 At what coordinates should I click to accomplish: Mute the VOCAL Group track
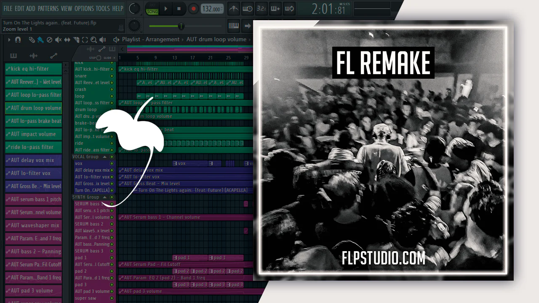click(x=112, y=157)
